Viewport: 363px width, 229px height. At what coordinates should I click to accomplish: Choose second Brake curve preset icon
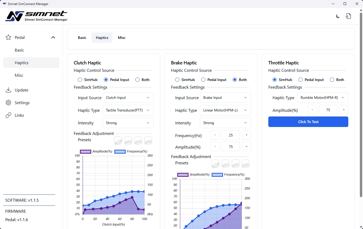click(x=225, y=164)
